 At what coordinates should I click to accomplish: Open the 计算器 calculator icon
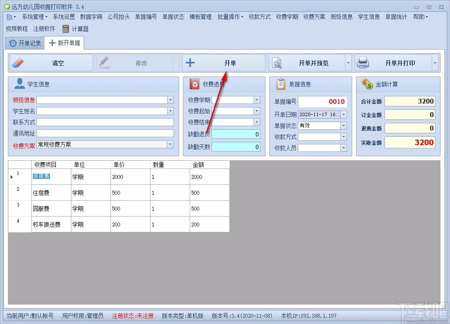click(66, 29)
